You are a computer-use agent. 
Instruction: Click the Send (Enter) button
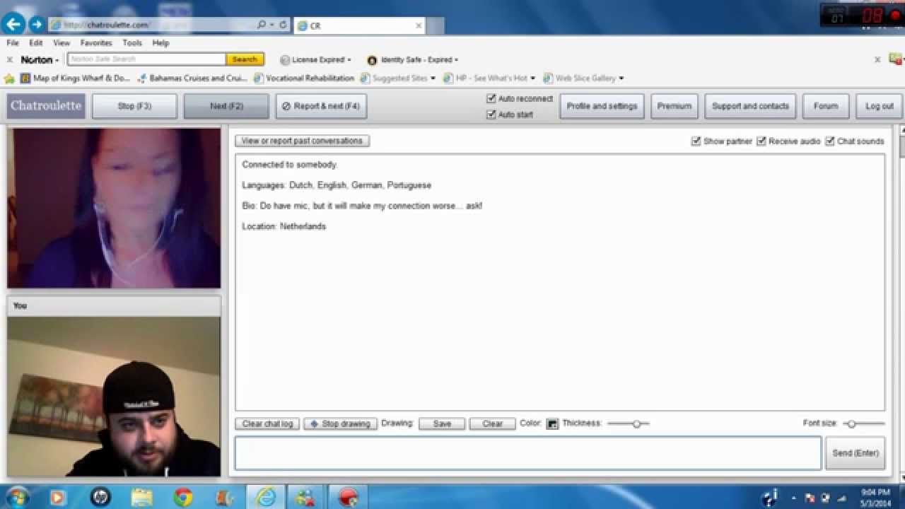pyautogui.click(x=856, y=453)
